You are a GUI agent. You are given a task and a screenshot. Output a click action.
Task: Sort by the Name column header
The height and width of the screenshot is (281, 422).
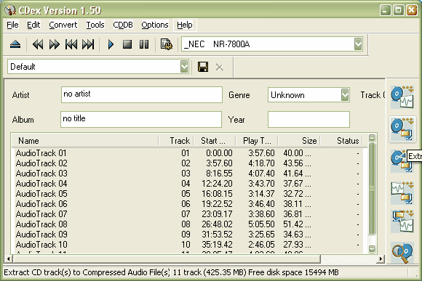coord(85,141)
